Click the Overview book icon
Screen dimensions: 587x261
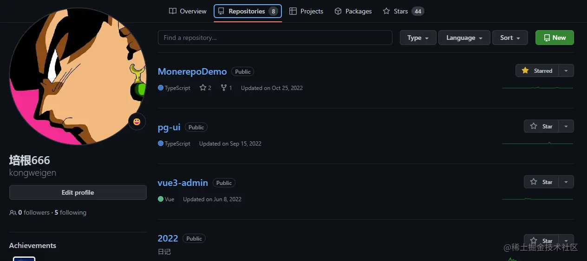point(173,11)
